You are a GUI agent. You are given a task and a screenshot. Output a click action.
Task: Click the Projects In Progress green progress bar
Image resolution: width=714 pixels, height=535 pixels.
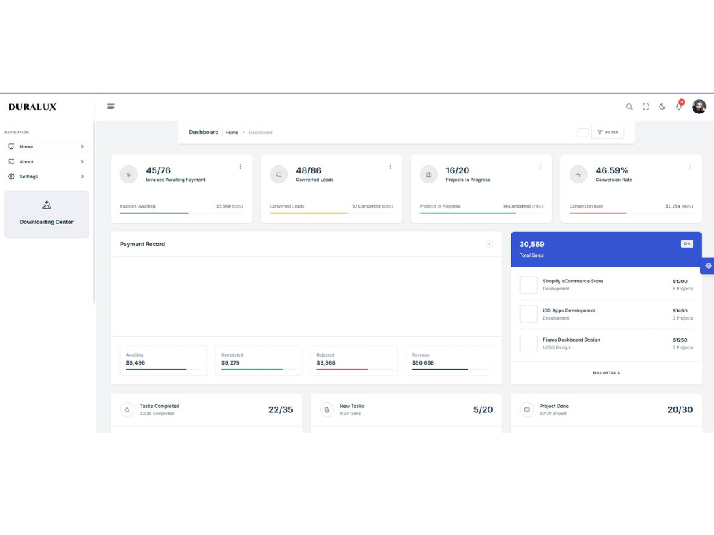click(468, 213)
